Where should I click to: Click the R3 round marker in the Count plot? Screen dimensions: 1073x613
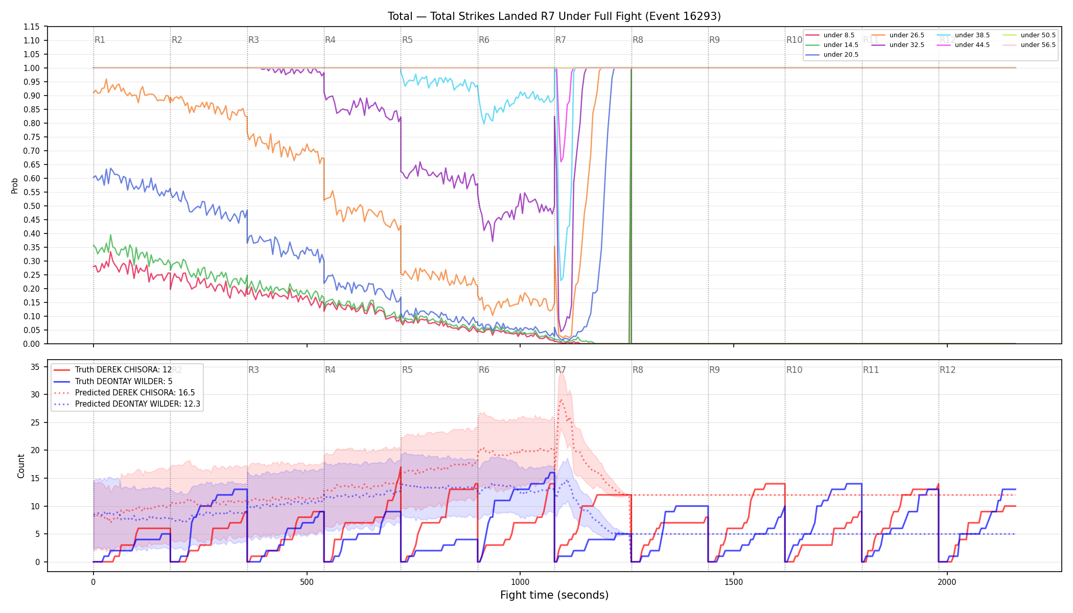coord(253,370)
